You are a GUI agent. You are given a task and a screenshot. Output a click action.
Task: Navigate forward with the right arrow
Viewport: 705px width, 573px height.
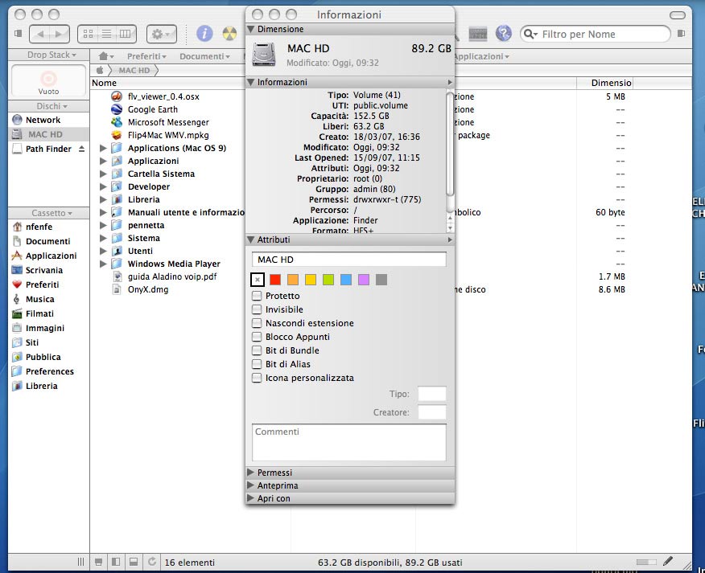coord(60,34)
